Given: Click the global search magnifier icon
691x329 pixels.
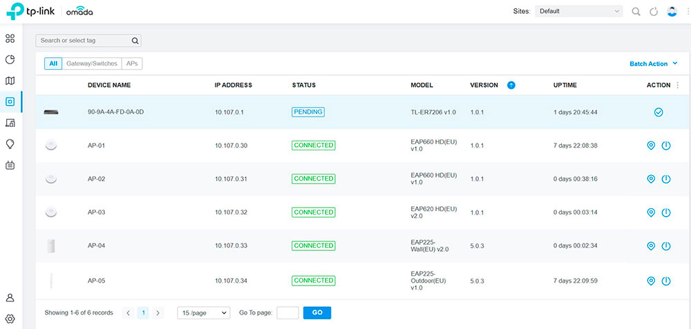Looking at the screenshot, I should tap(636, 12).
